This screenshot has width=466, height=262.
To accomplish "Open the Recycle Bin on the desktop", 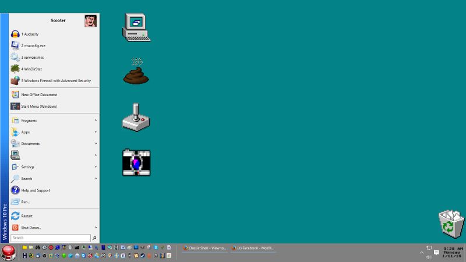I will (x=451, y=224).
